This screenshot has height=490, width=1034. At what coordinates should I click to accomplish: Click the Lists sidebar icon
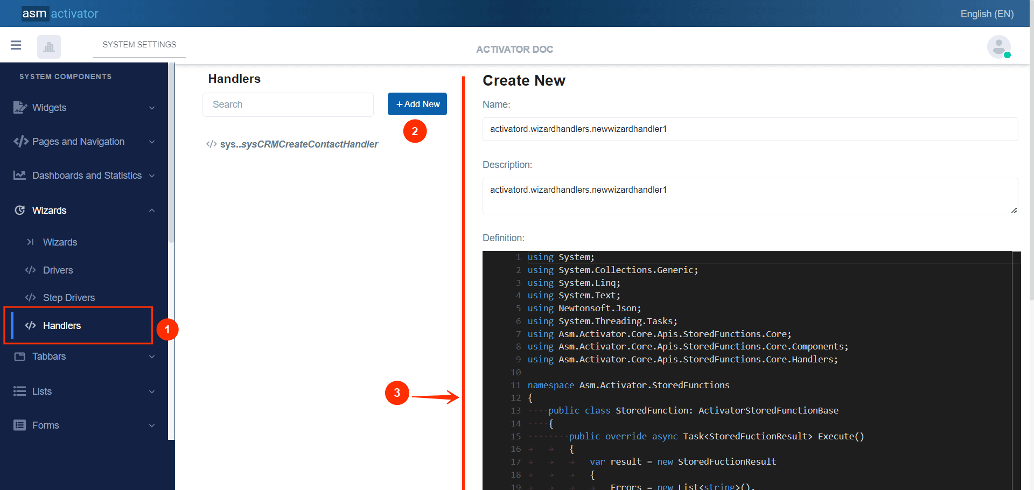click(x=20, y=391)
